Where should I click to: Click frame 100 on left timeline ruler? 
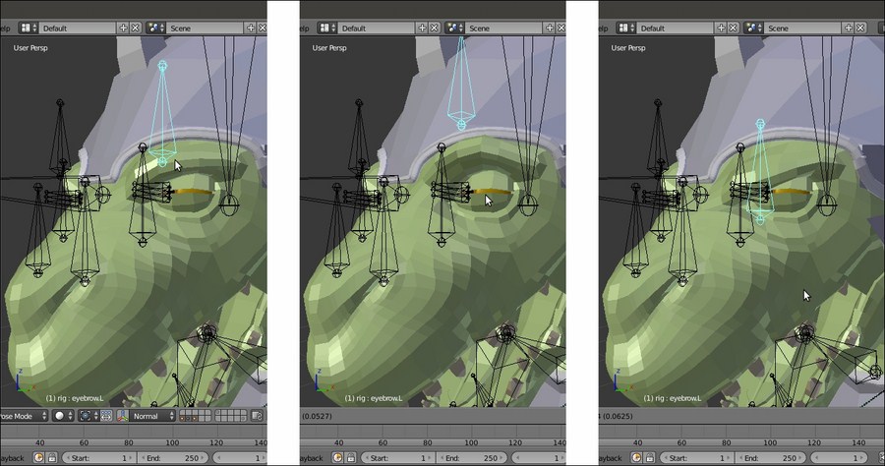click(171, 442)
